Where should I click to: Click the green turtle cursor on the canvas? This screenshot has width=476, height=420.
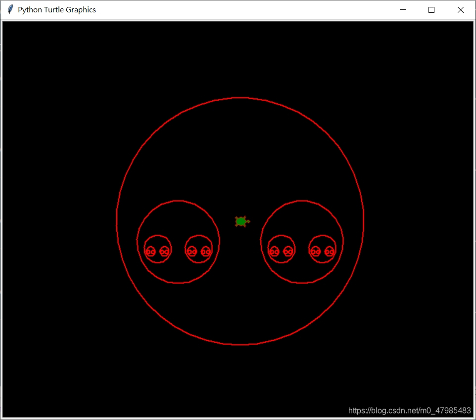coord(242,222)
